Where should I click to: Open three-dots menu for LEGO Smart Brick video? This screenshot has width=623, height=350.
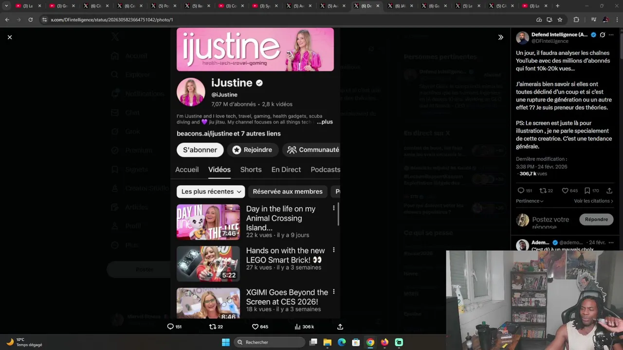tap(333, 250)
